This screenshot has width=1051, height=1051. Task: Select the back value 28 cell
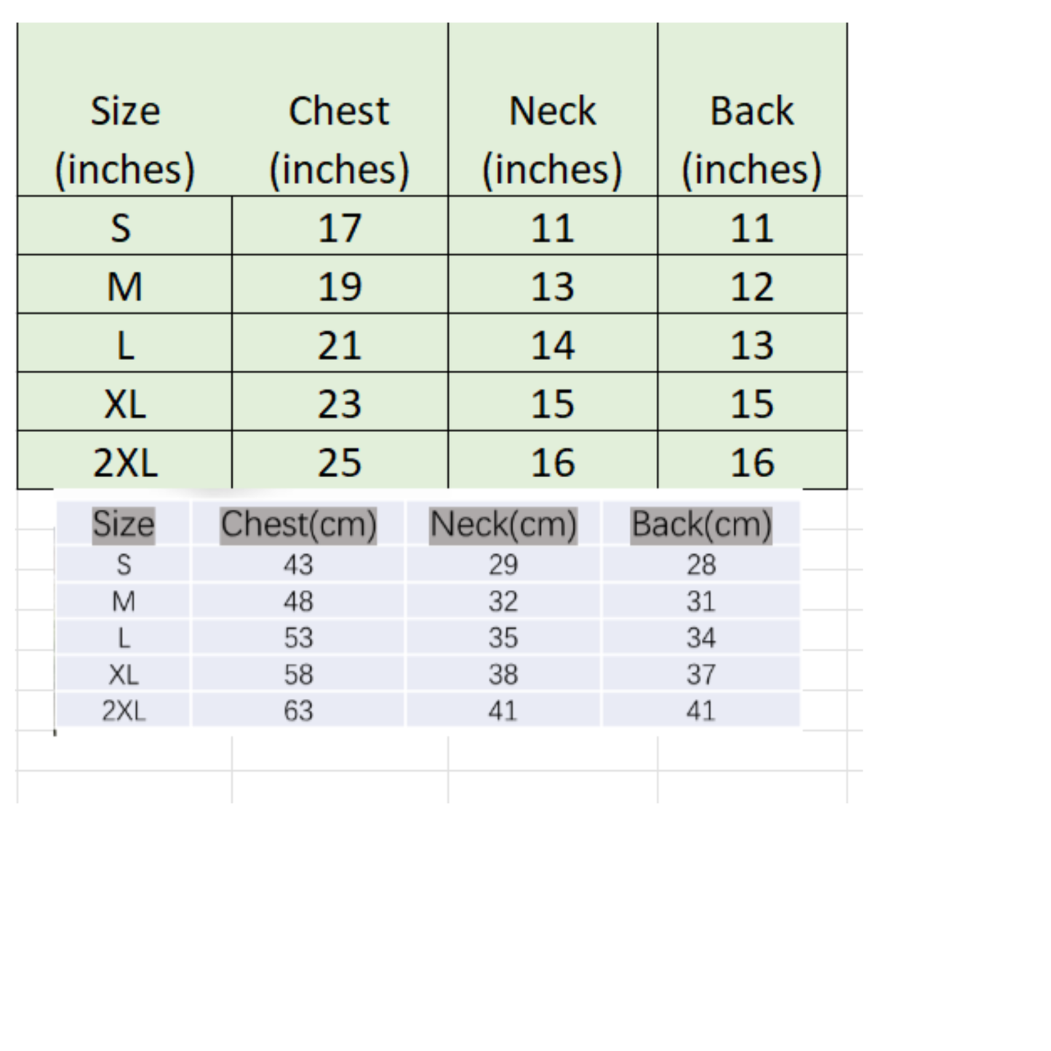point(700,564)
